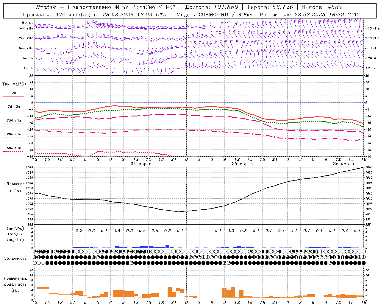
Task: Click the "2м" temperature legend entry
Action: (x=14, y=93)
